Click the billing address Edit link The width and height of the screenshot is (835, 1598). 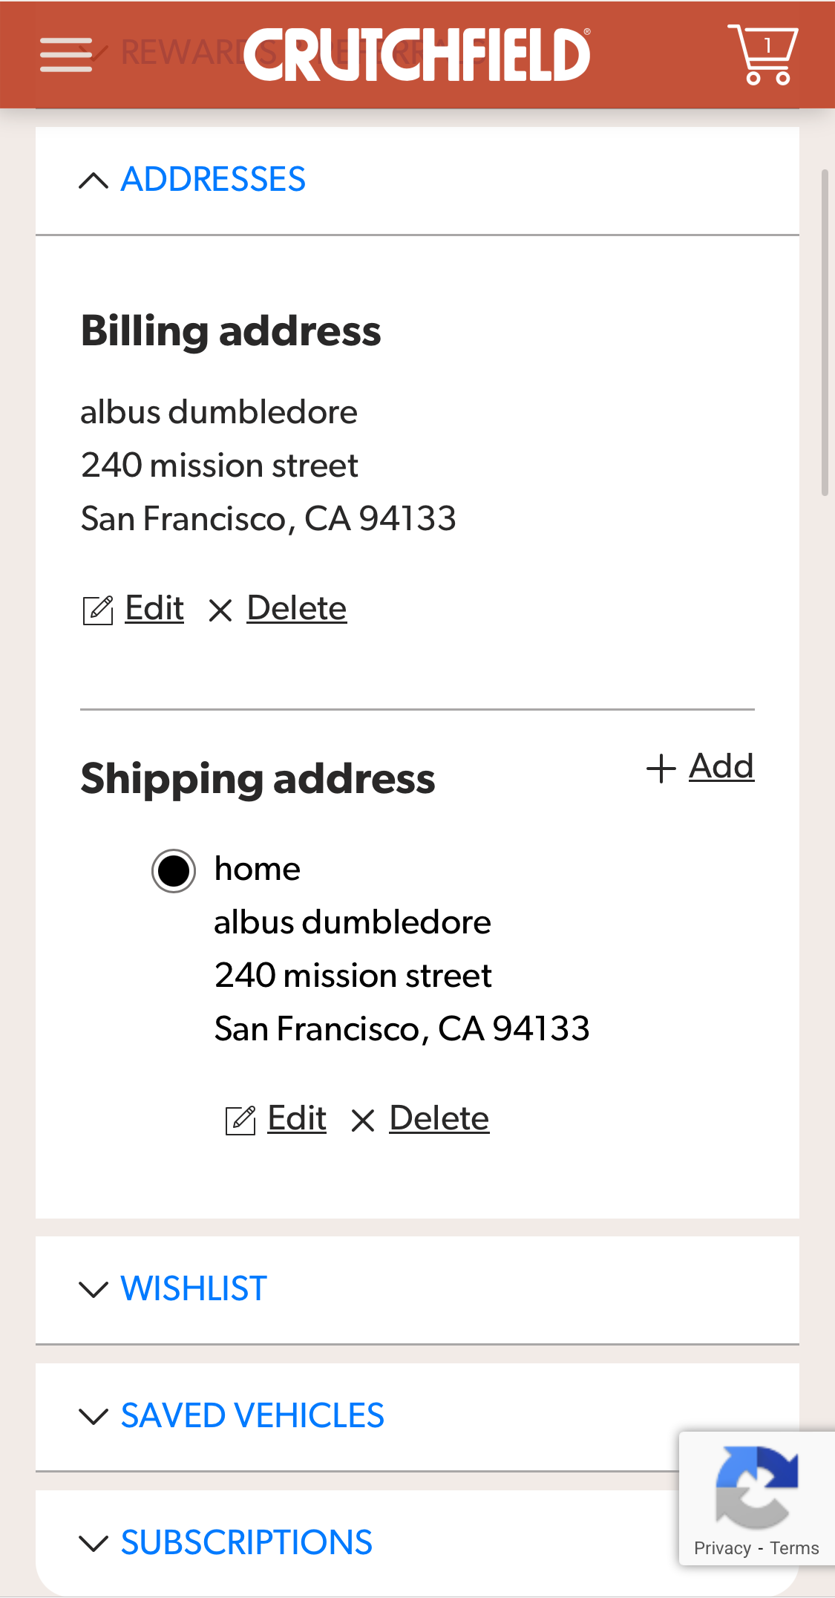(x=154, y=608)
